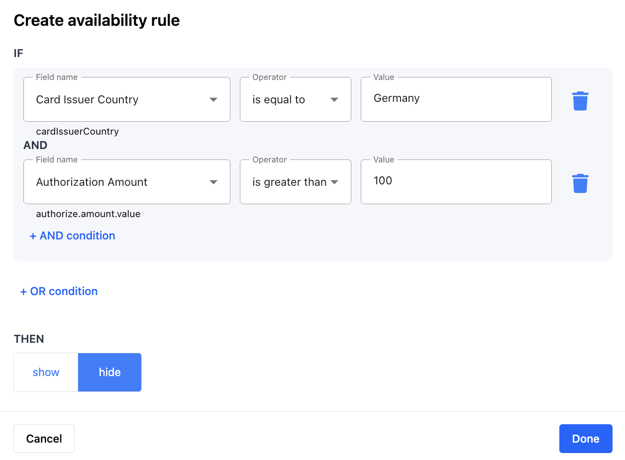Open the Card Issuer Country field dropdown
The image size is (625, 460).
click(126, 100)
